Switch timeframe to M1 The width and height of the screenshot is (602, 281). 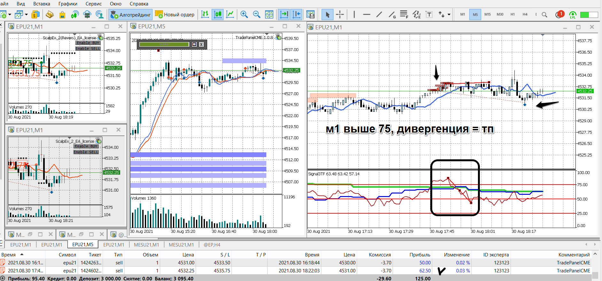tap(463, 14)
